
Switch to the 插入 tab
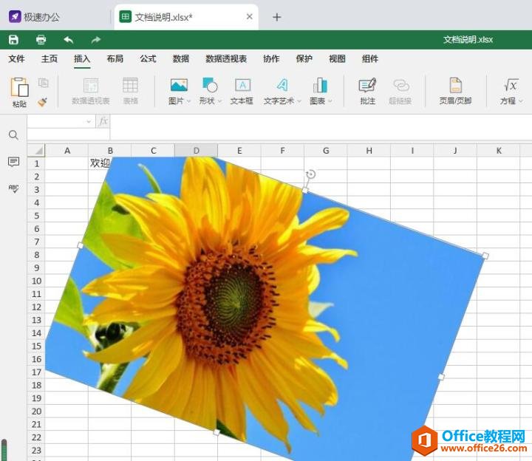pos(82,58)
